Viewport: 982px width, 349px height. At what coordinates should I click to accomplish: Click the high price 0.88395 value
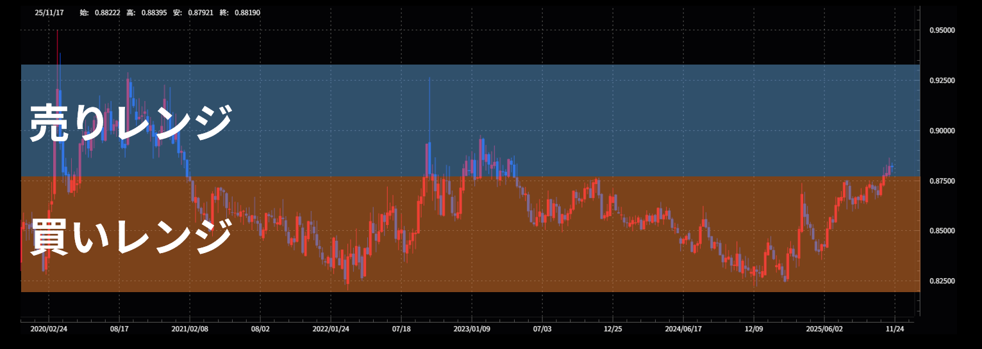pos(153,13)
